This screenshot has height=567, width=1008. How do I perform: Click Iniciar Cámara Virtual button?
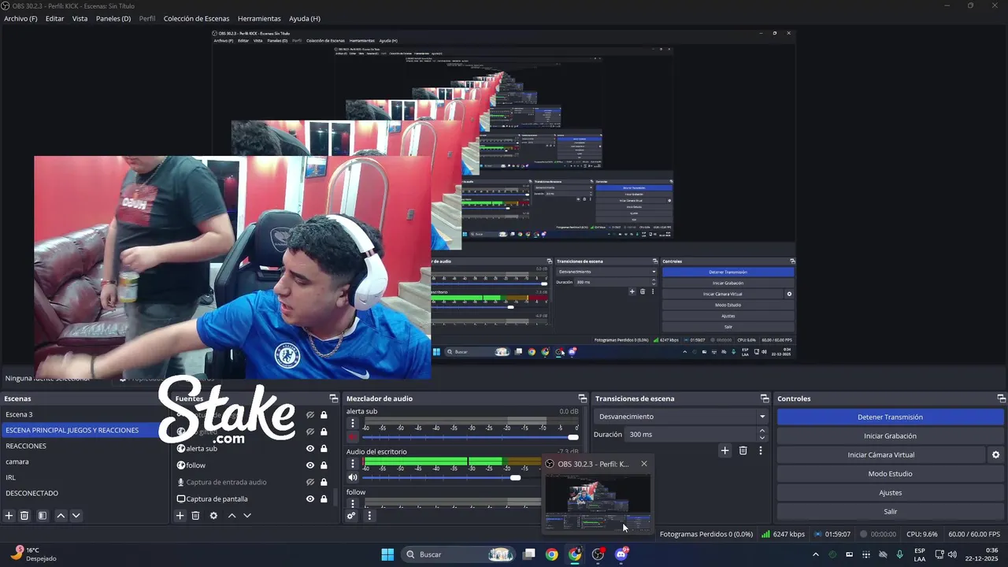(881, 455)
